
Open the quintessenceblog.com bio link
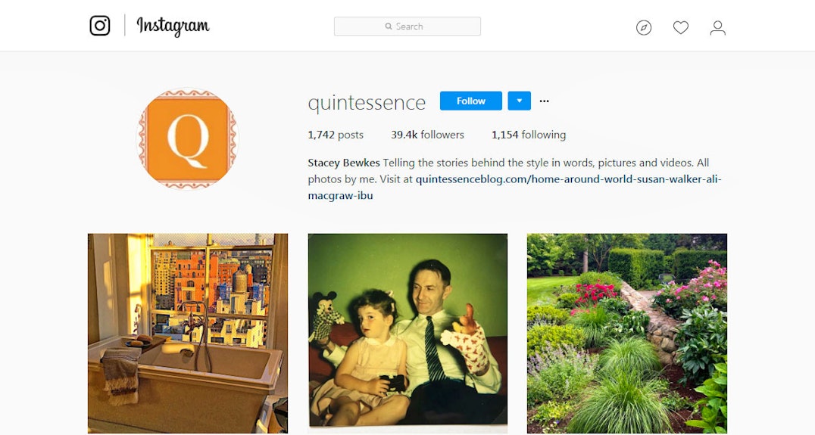[514, 187]
